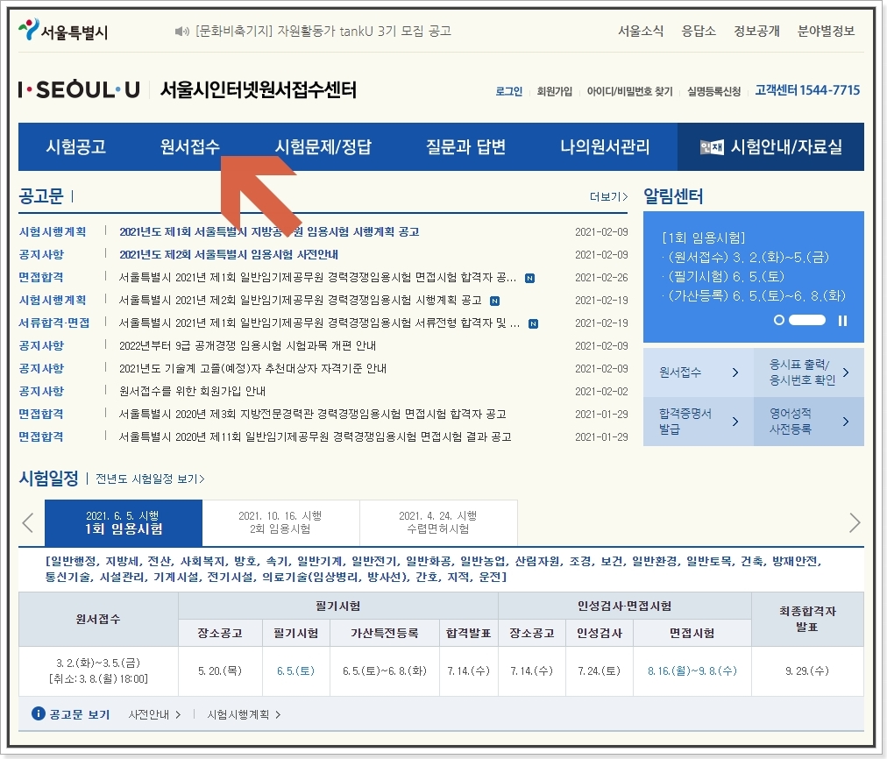Screen dimensions: 887x759
Task: Select the 2021. 10. 16. 2회 임용시험 tab
Action: coord(280,522)
